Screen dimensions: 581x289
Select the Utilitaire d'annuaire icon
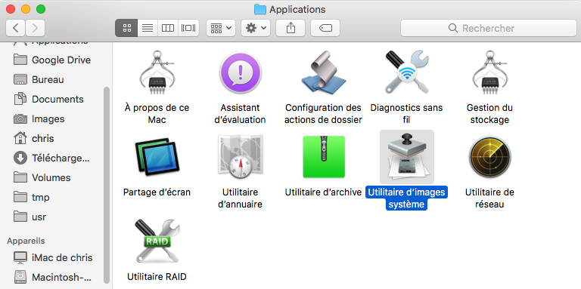coord(240,157)
